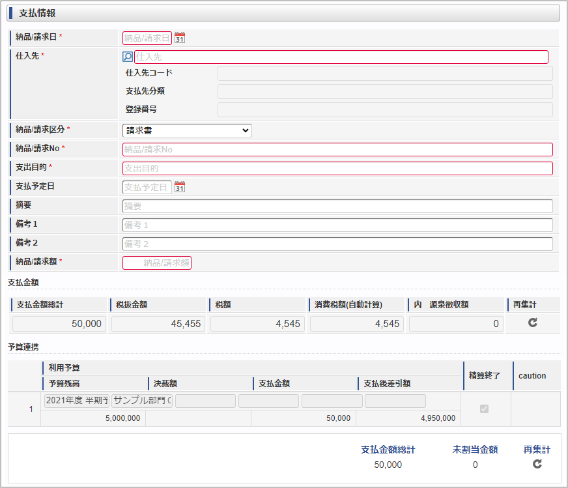Click the 納品/請求額 amount field
This screenshot has width=568, height=488.
click(157, 263)
